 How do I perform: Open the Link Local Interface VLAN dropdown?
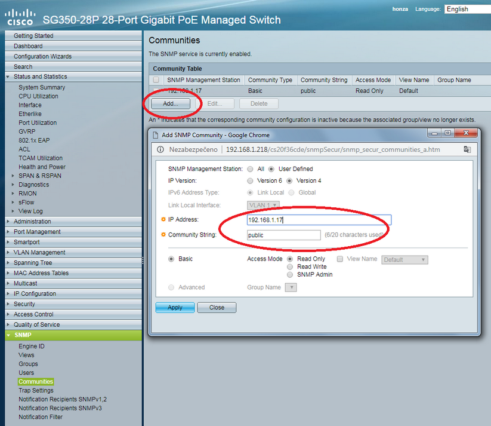pyautogui.click(x=263, y=205)
